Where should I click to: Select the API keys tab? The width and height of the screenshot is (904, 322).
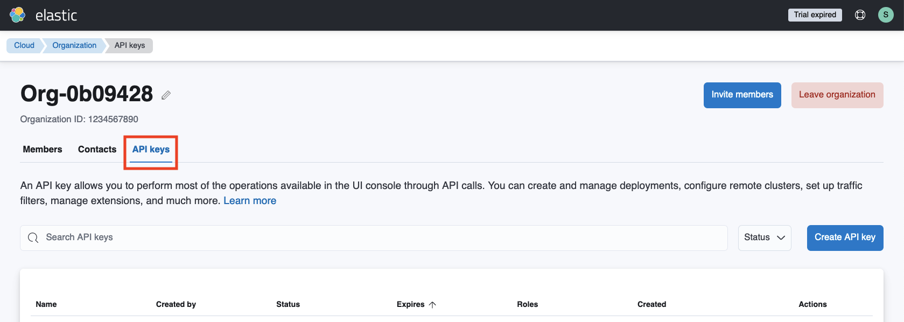151,149
